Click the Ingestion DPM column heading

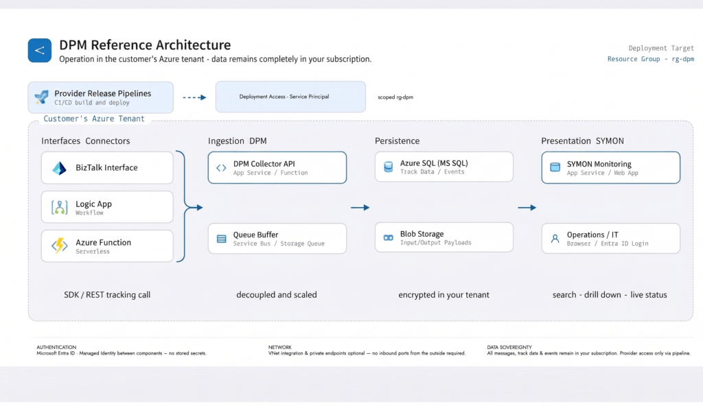[237, 141]
